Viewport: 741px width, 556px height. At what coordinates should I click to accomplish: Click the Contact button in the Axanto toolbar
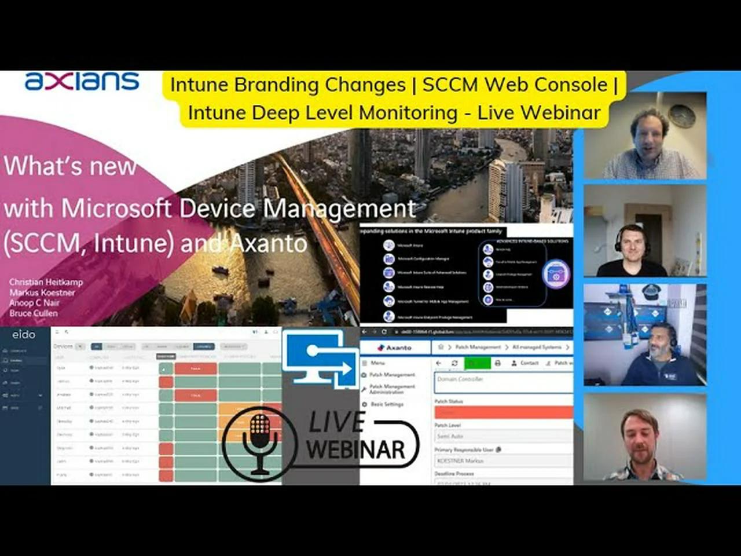524,363
